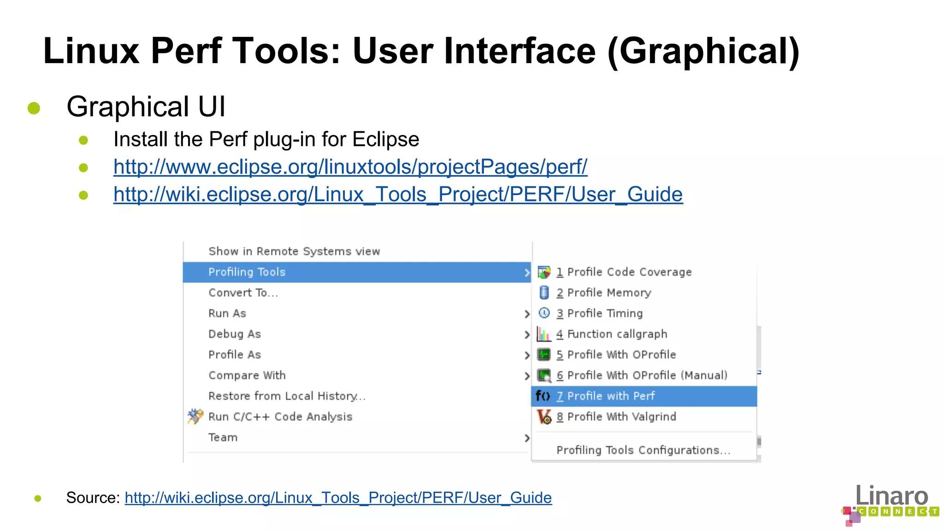Open the eclipse.org linuxtools perf link
Image resolution: width=944 pixels, height=531 pixels.
point(350,167)
